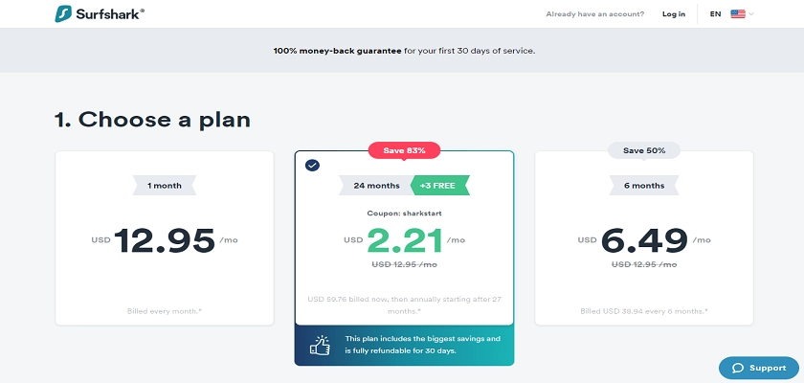
Task: Click the 12.95 monthly price
Action: pos(165,240)
